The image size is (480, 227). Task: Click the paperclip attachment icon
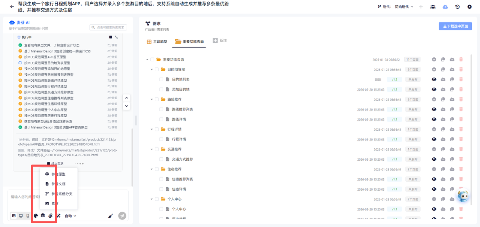[x=50, y=216]
